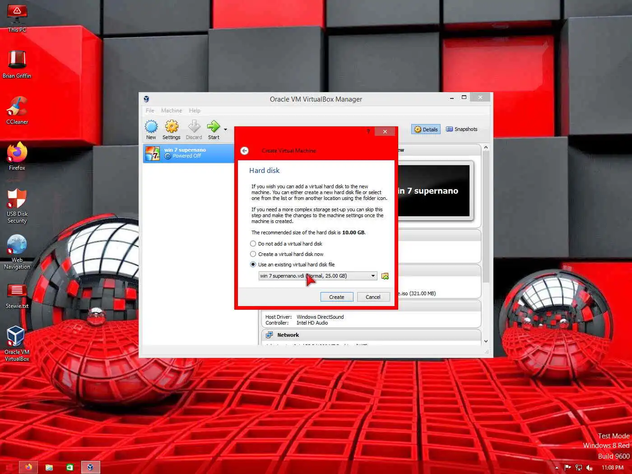This screenshot has width=632, height=474.
Task: Open the Machine menu
Action: (x=172, y=111)
